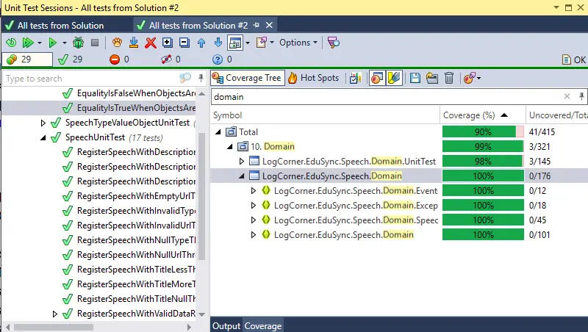Expand LogCorner.EduSync.Speech.Domain.UnitTest node
The image size is (588, 332).
coord(242,161)
